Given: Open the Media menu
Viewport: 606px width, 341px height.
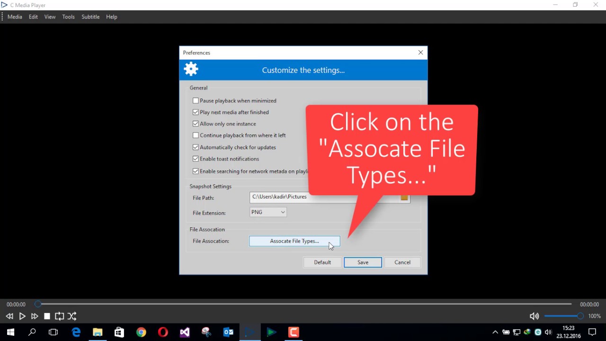Looking at the screenshot, I should [x=15, y=17].
